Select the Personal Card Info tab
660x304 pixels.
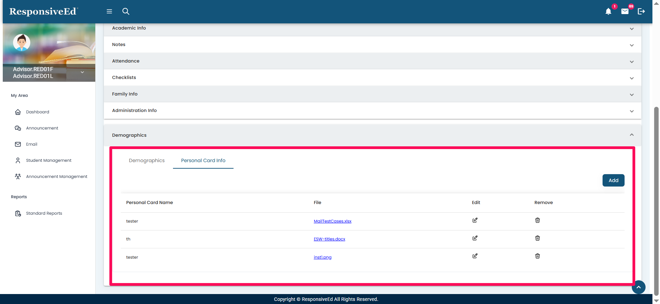[x=203, y=160]
